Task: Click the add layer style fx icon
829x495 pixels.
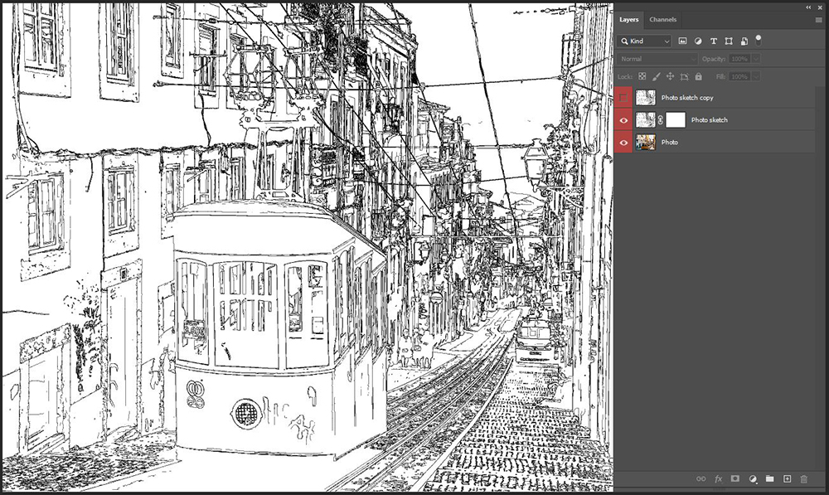Action: click(x=718, y=478)
